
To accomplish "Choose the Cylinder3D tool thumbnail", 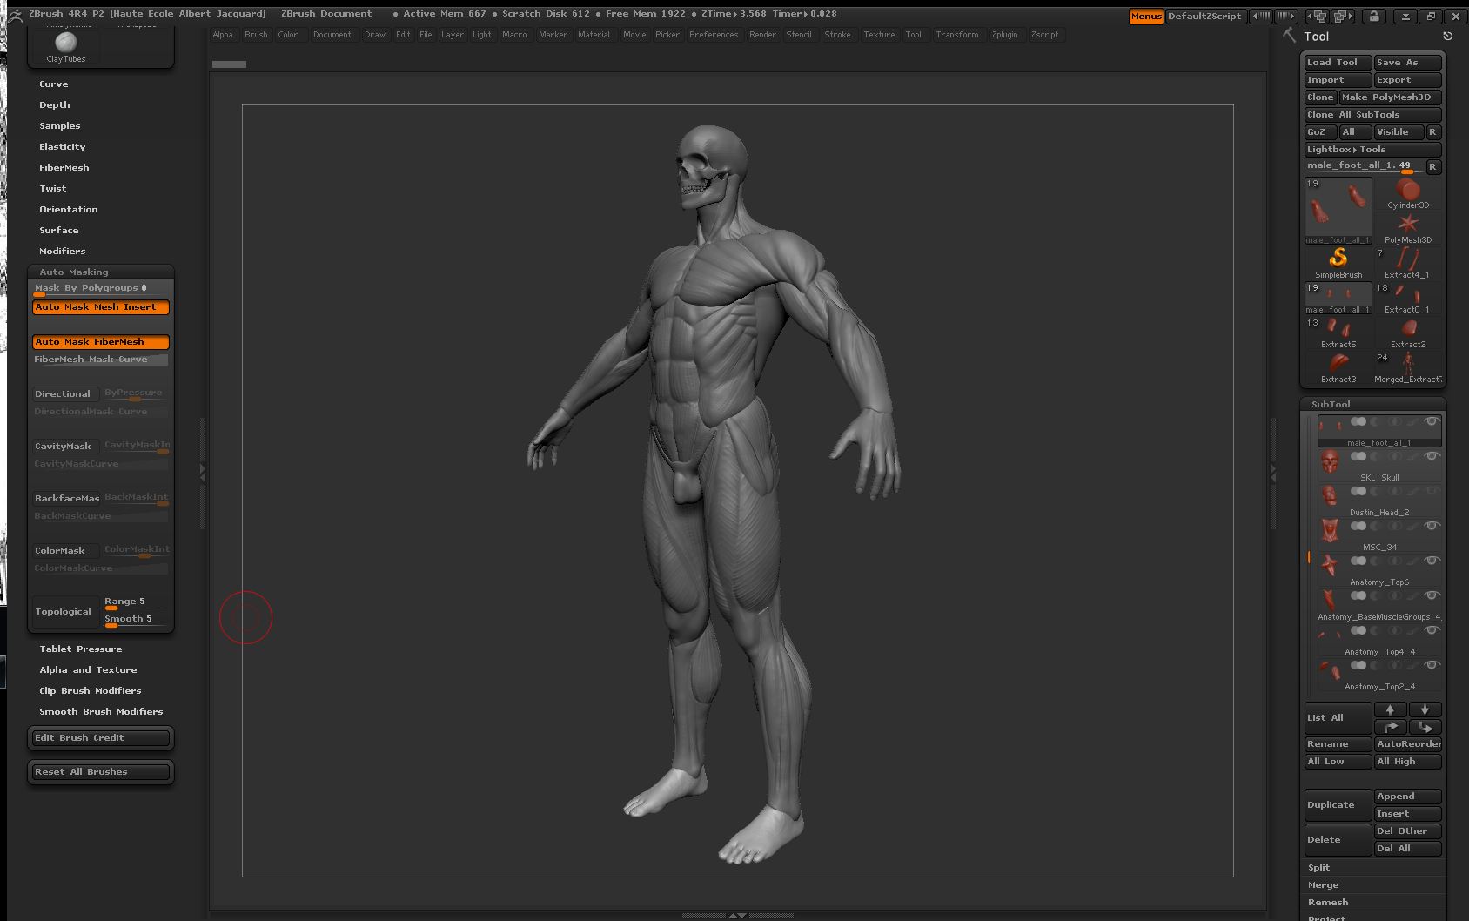I will pyautogui.click(x=1407, y=191).
